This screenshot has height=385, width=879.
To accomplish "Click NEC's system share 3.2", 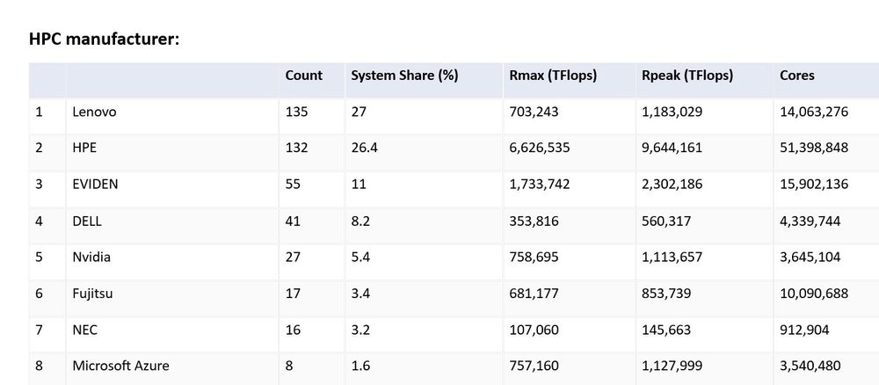I will (360, 330).
